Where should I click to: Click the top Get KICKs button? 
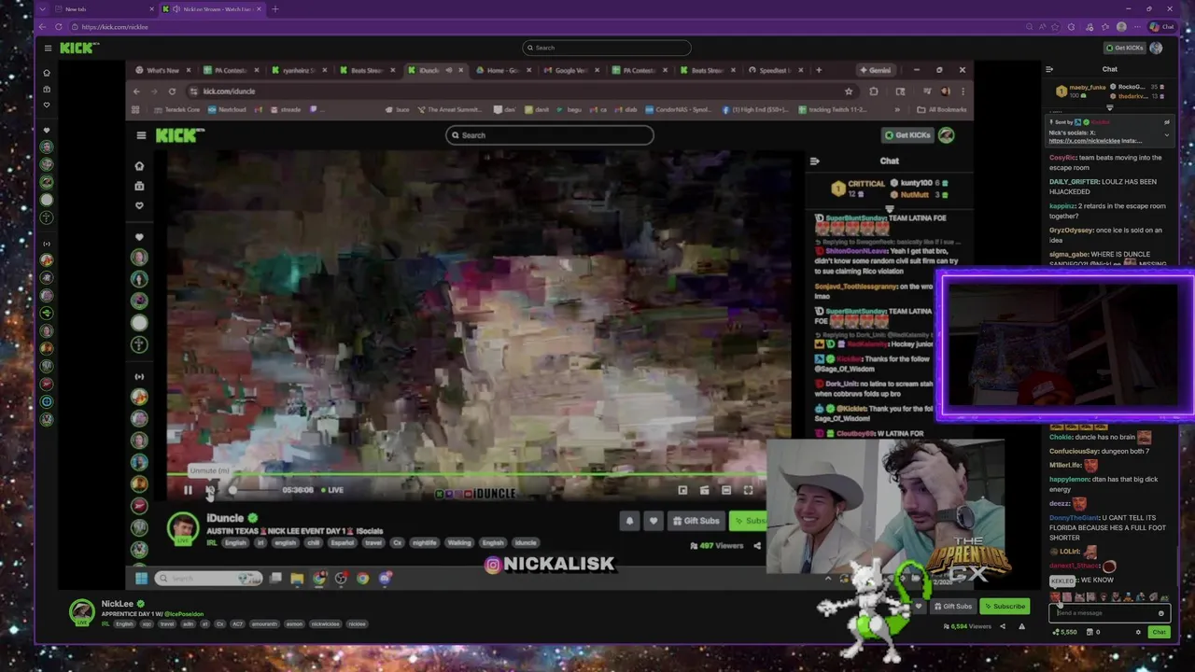click(x=1124, y=48)
